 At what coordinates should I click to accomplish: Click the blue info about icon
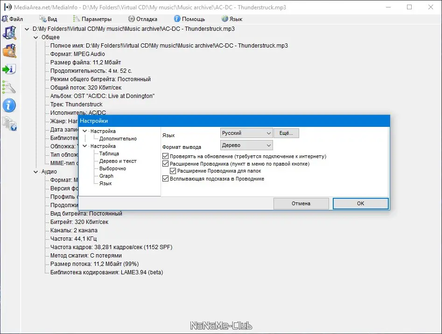9,105
